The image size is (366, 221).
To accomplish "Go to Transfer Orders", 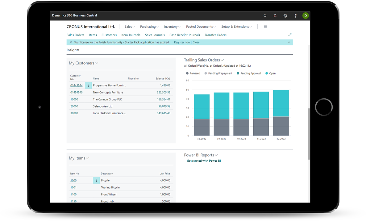I will (215, 35).
